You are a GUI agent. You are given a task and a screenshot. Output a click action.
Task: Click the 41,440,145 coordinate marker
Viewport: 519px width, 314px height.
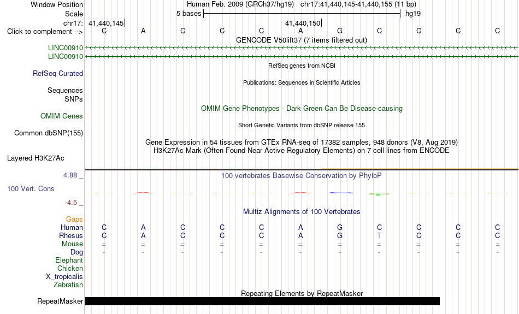click(106, 23)
